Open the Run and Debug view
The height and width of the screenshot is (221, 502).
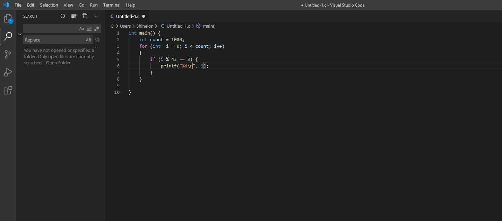8,72
